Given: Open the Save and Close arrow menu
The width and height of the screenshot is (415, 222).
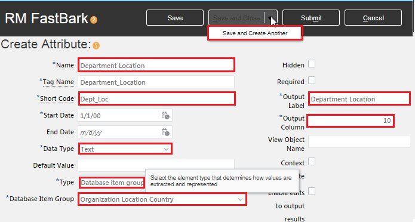Looking at the screenshot, I should coord(270,18).
